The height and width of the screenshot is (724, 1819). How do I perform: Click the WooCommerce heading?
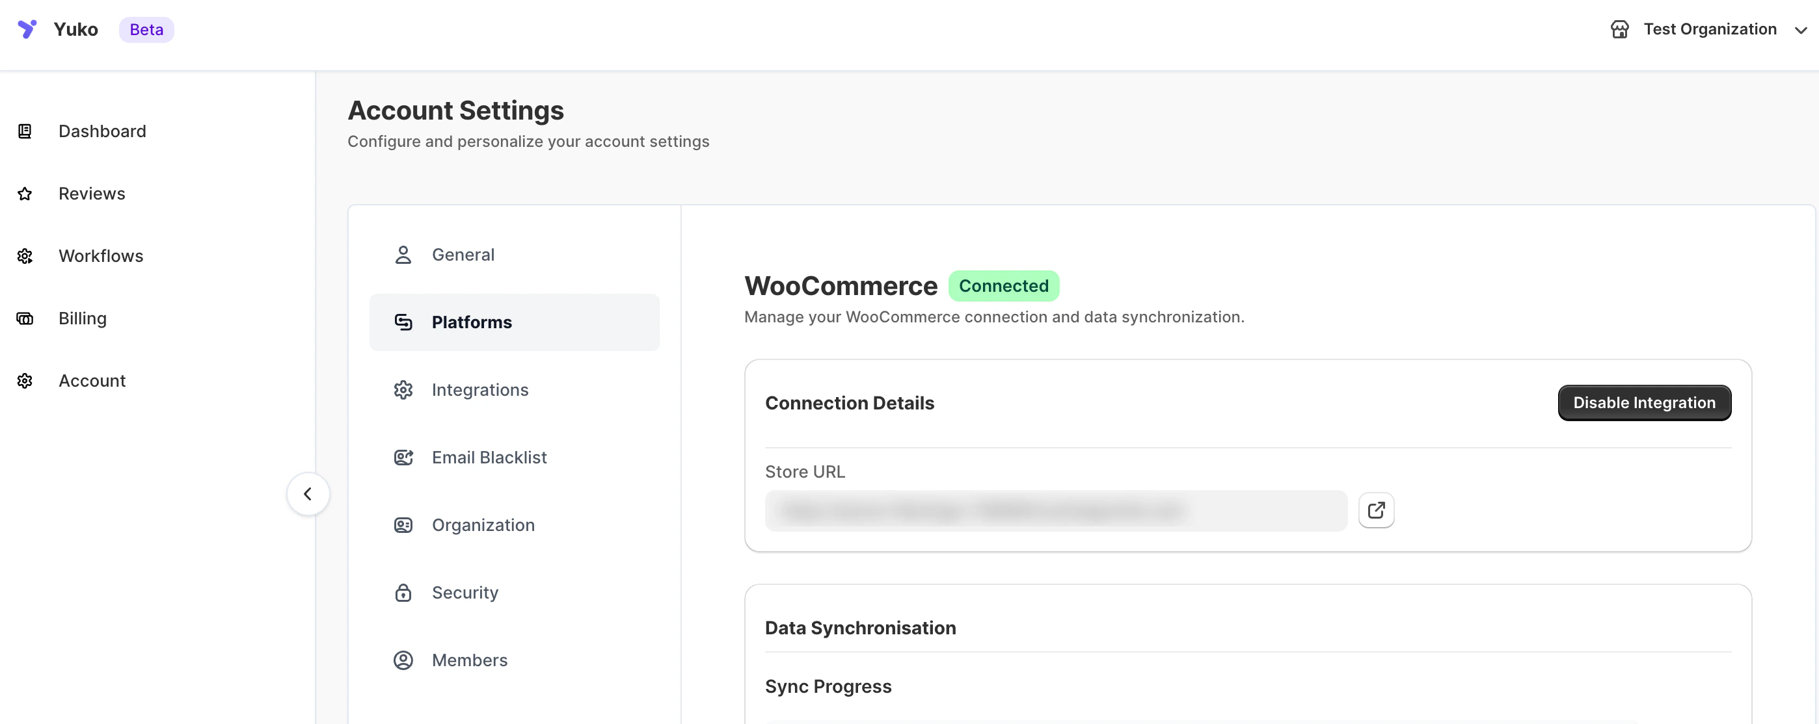click(x=841, y=286)
